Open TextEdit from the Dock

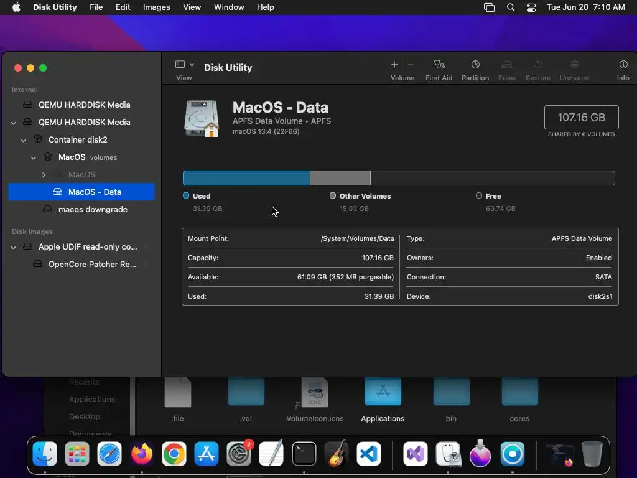(271, 454)
